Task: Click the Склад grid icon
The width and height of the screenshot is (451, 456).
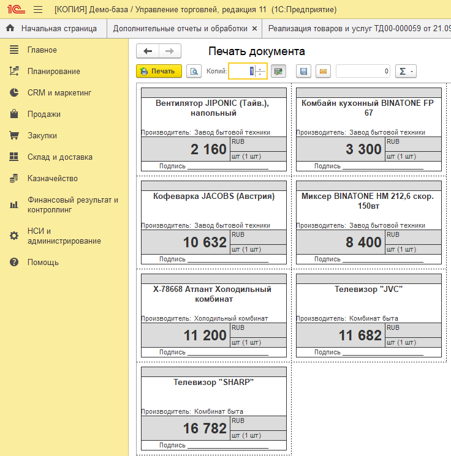Action: [14, 157]
